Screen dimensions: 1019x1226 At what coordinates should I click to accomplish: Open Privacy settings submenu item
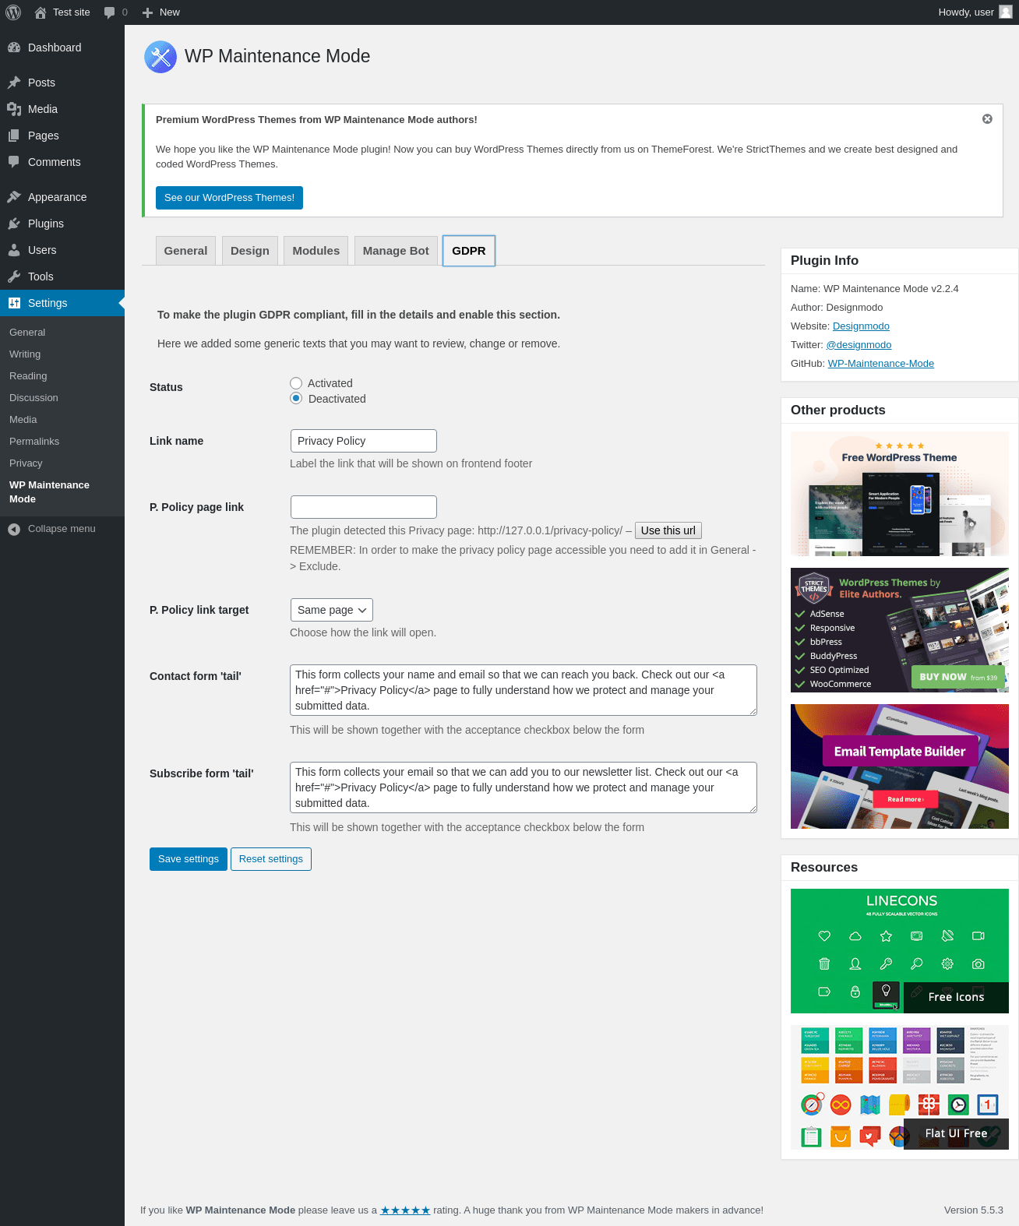point(26,463)
